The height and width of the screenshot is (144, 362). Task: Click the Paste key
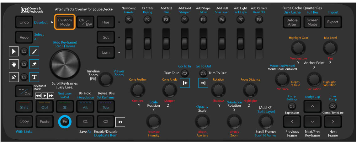tap(44, 121)
